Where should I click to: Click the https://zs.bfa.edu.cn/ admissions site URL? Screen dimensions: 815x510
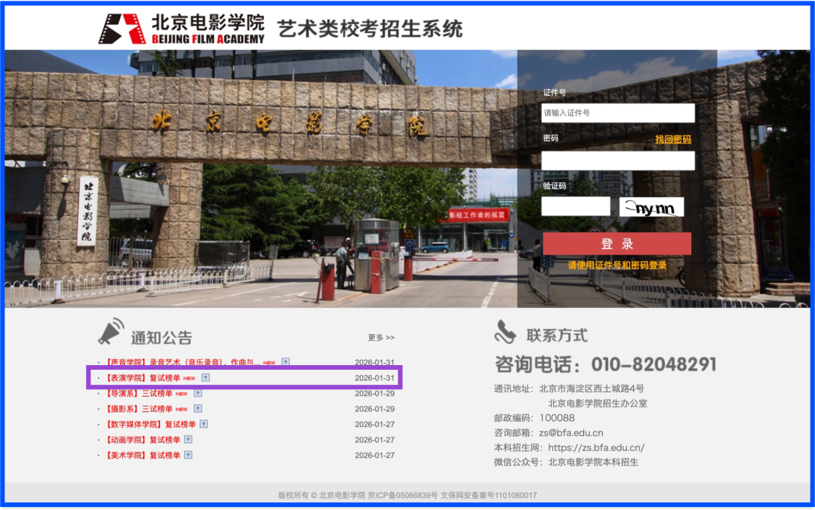point(596,447)
